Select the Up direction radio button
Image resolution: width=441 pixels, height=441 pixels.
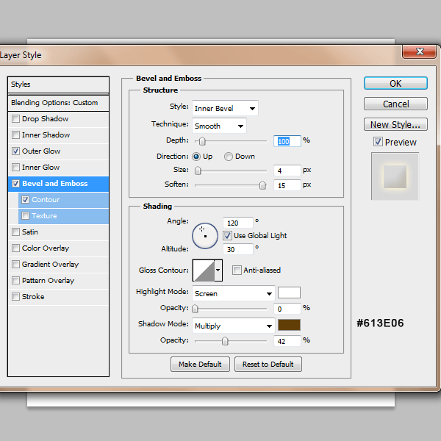[x=196, y=157]
